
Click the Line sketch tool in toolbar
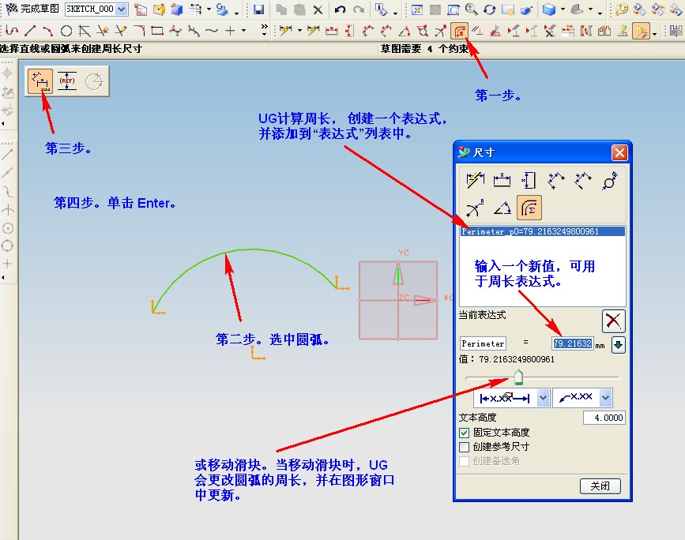tap(32, 31)
